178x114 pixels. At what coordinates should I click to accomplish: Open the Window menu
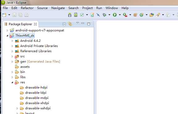(x=112, y=8)
